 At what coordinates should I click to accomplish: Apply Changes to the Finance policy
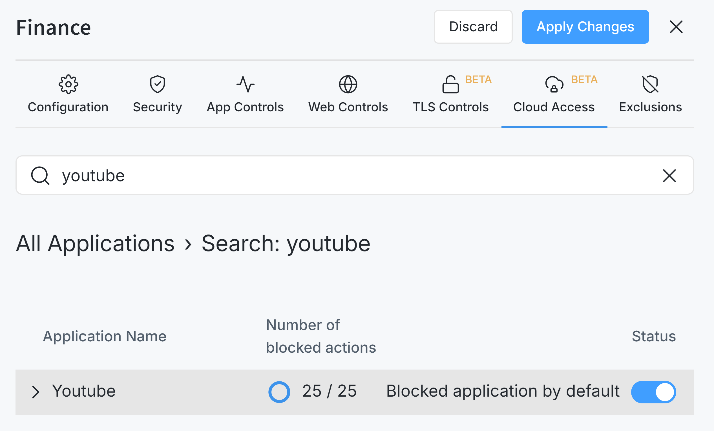pyautogui.click(x=585, y=27)
